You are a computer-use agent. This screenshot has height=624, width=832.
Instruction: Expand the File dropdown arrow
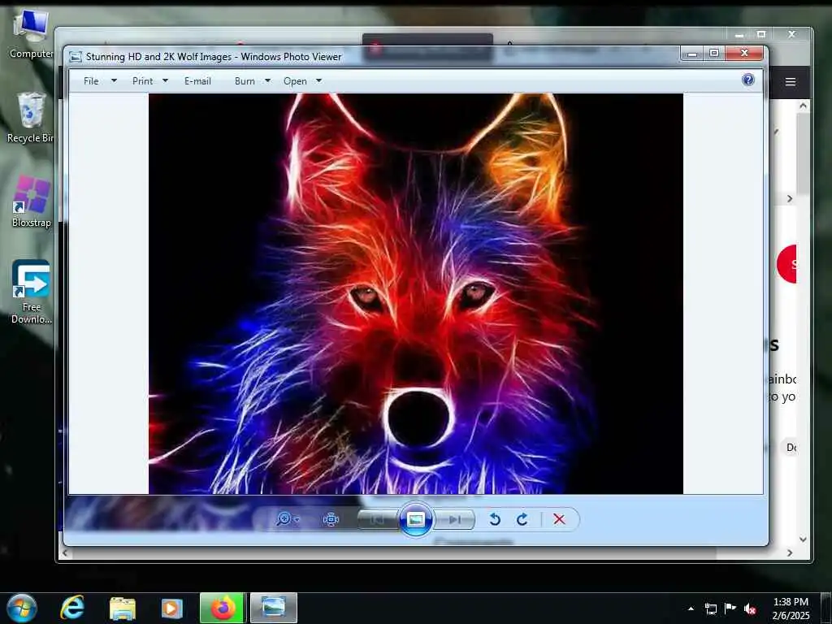click(x=114, y=80)
